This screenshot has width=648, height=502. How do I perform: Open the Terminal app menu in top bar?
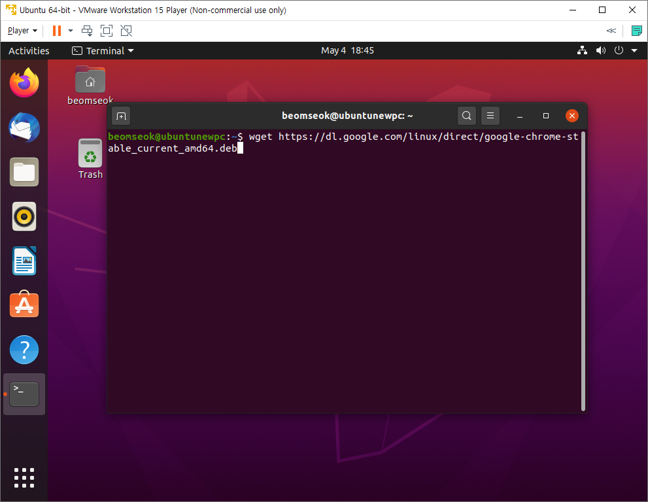click(103, 51)
